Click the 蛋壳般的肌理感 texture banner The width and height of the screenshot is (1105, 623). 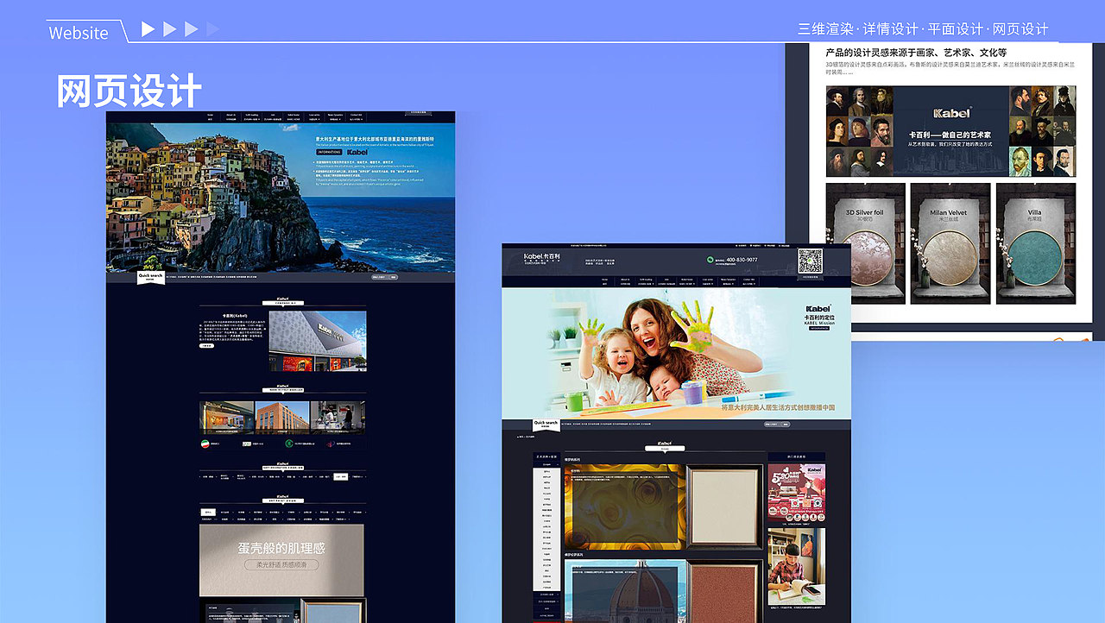click(281, 559)
